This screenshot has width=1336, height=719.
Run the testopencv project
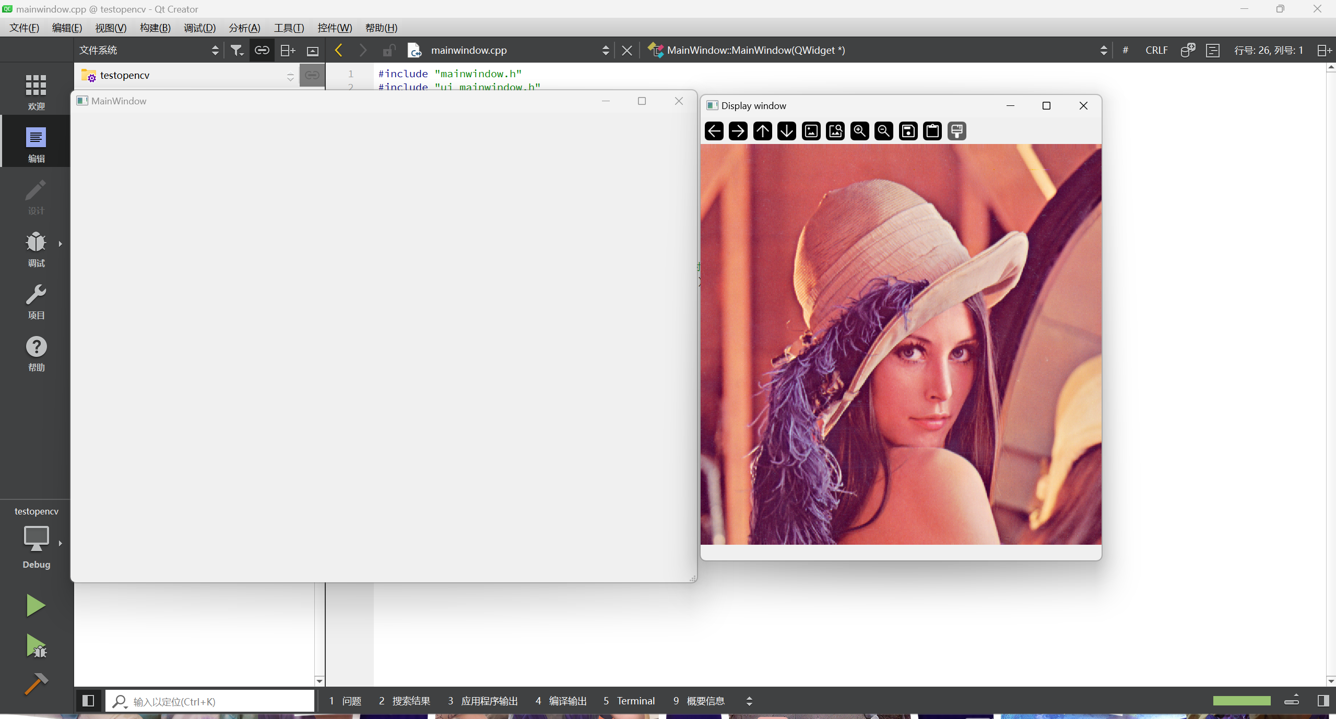35,605
